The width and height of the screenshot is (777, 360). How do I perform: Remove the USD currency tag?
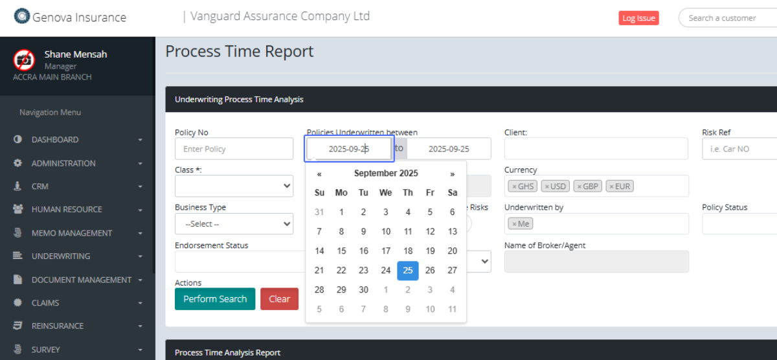tap(547, 186)
